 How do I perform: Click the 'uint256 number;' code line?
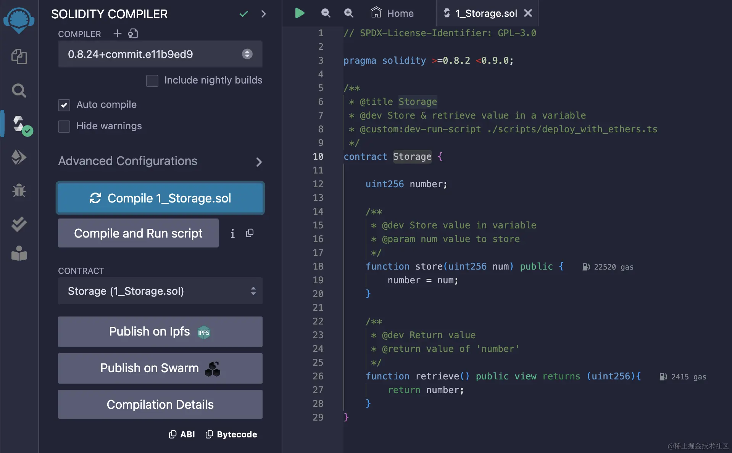(x=406, y=184)
